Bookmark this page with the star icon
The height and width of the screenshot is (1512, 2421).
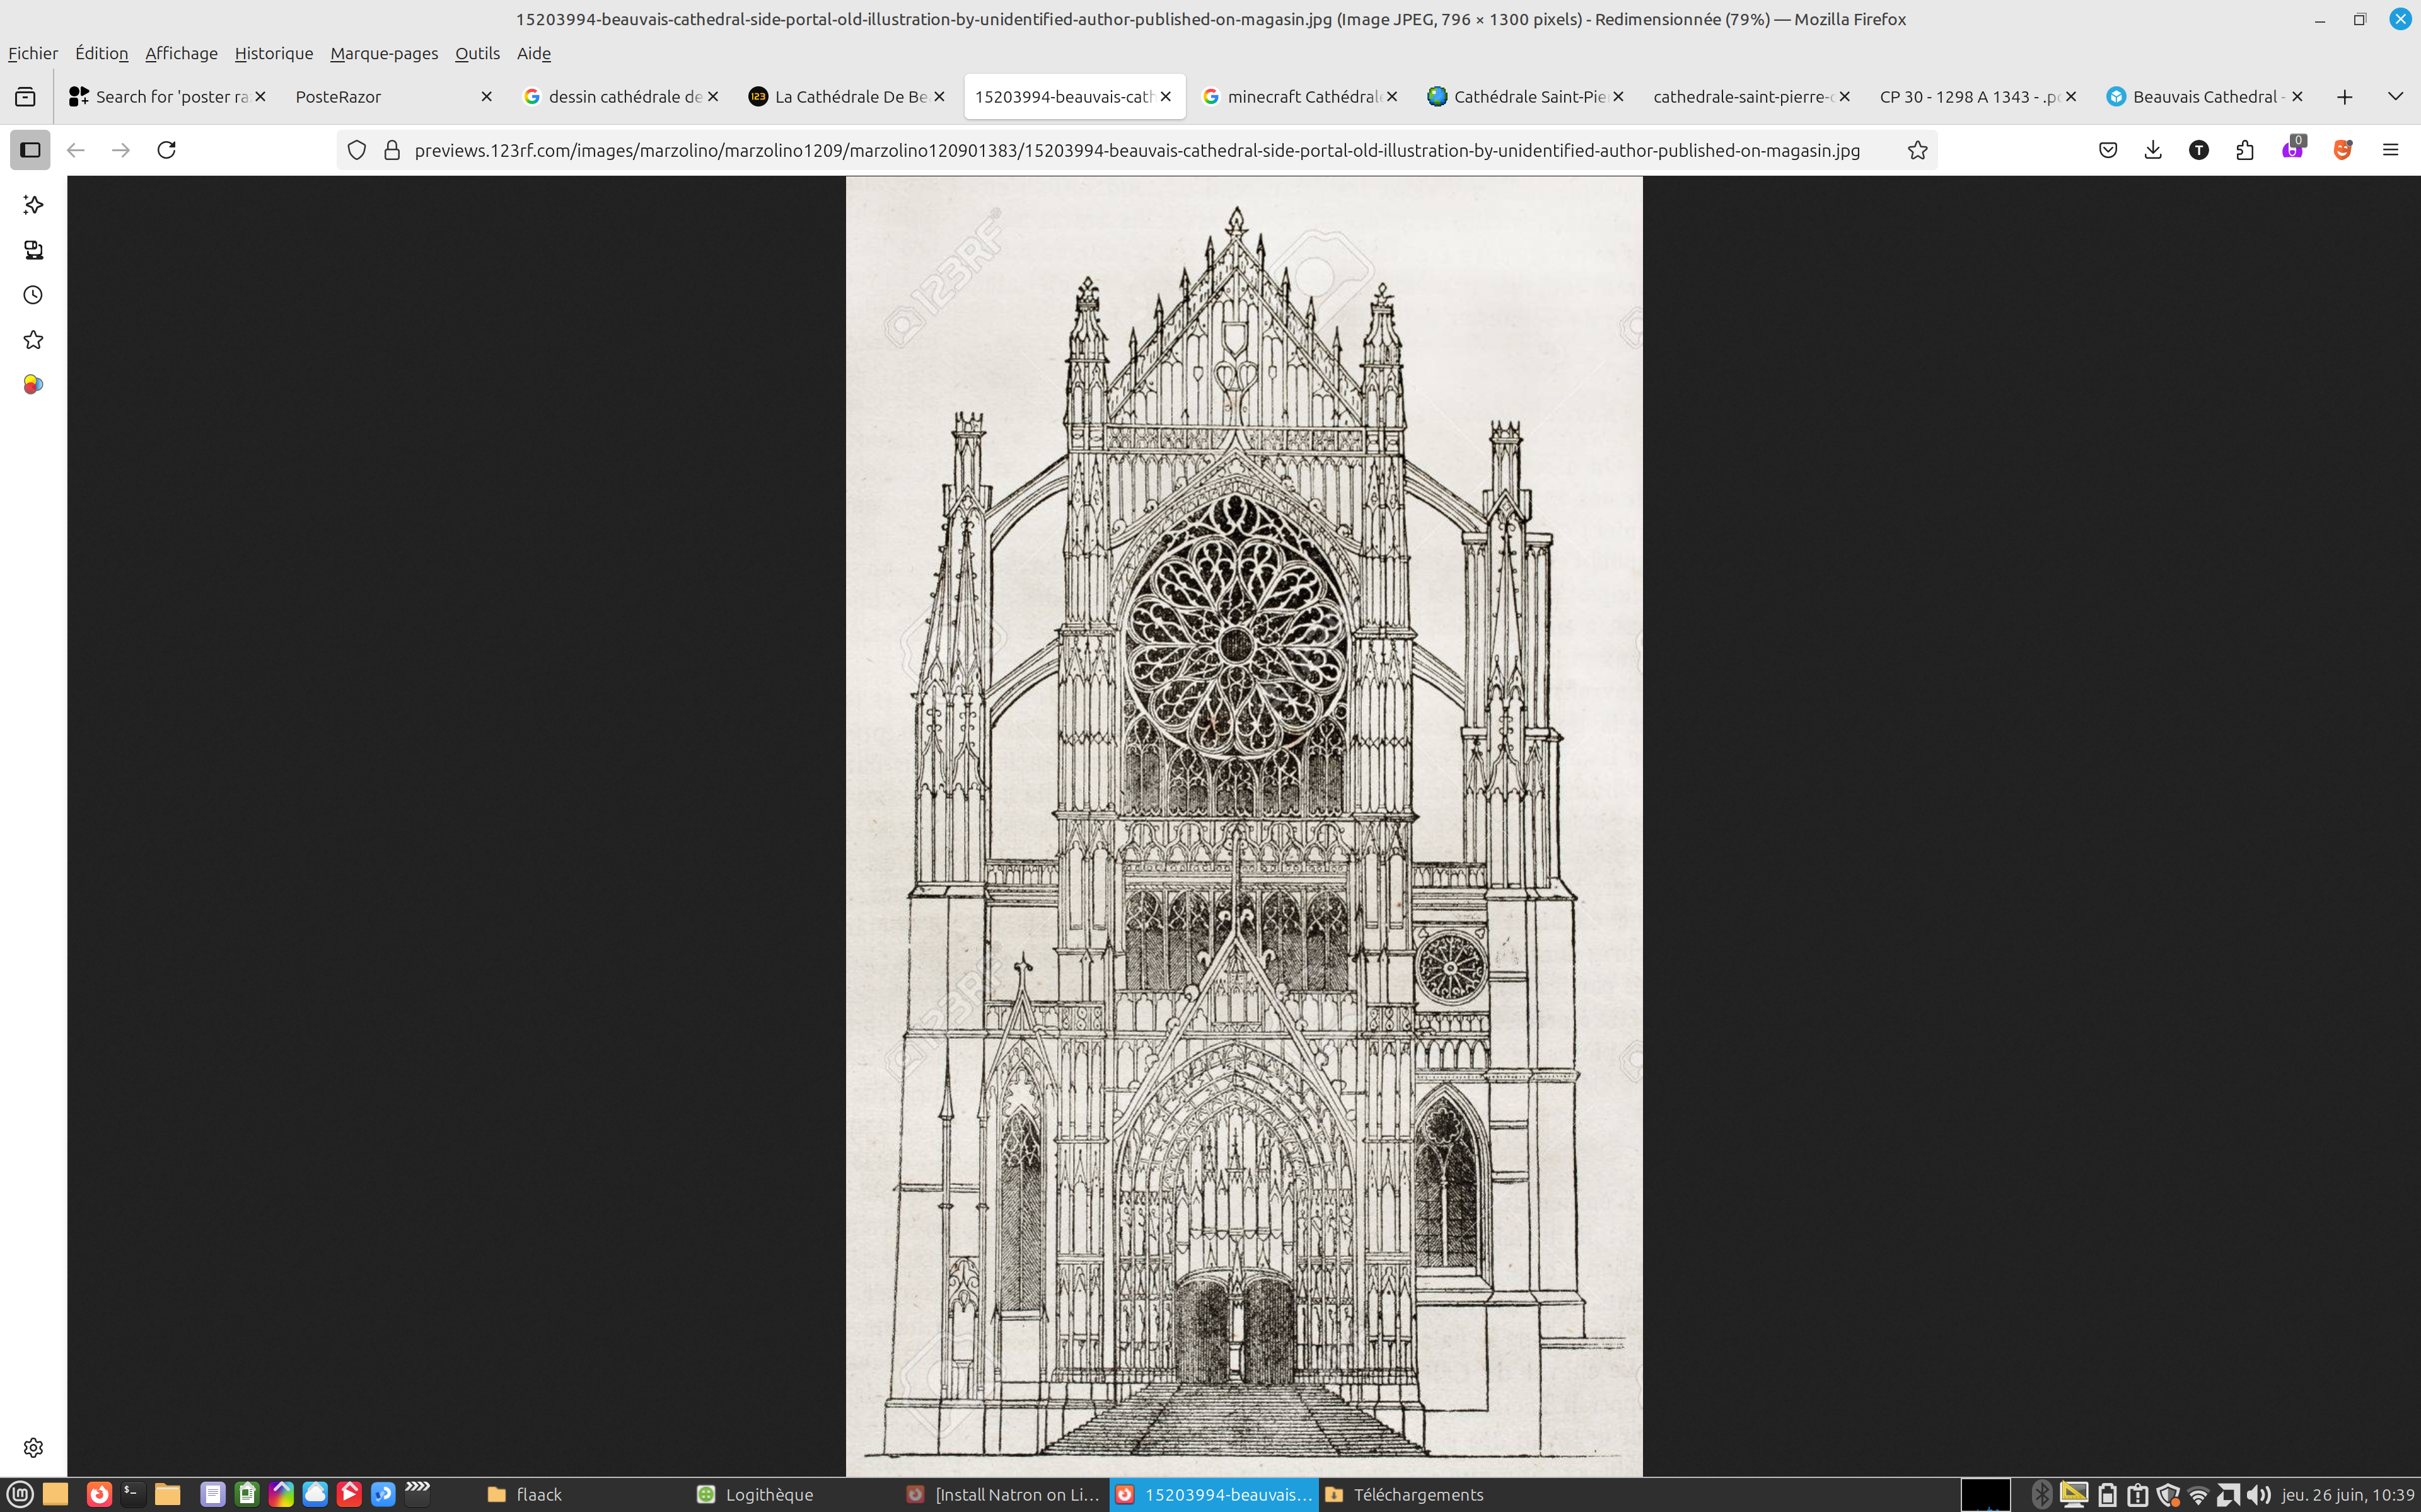click(1917, 150)
